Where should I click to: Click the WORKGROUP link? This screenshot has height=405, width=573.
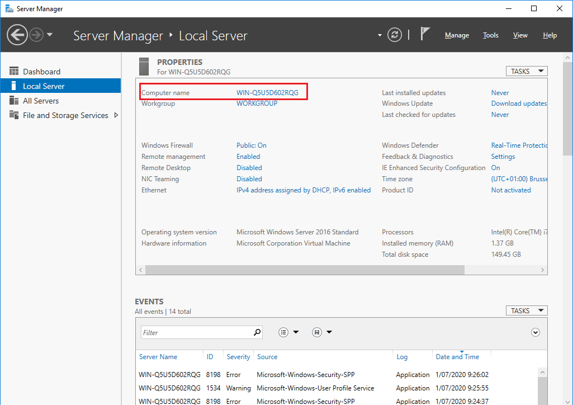point(257,103)
